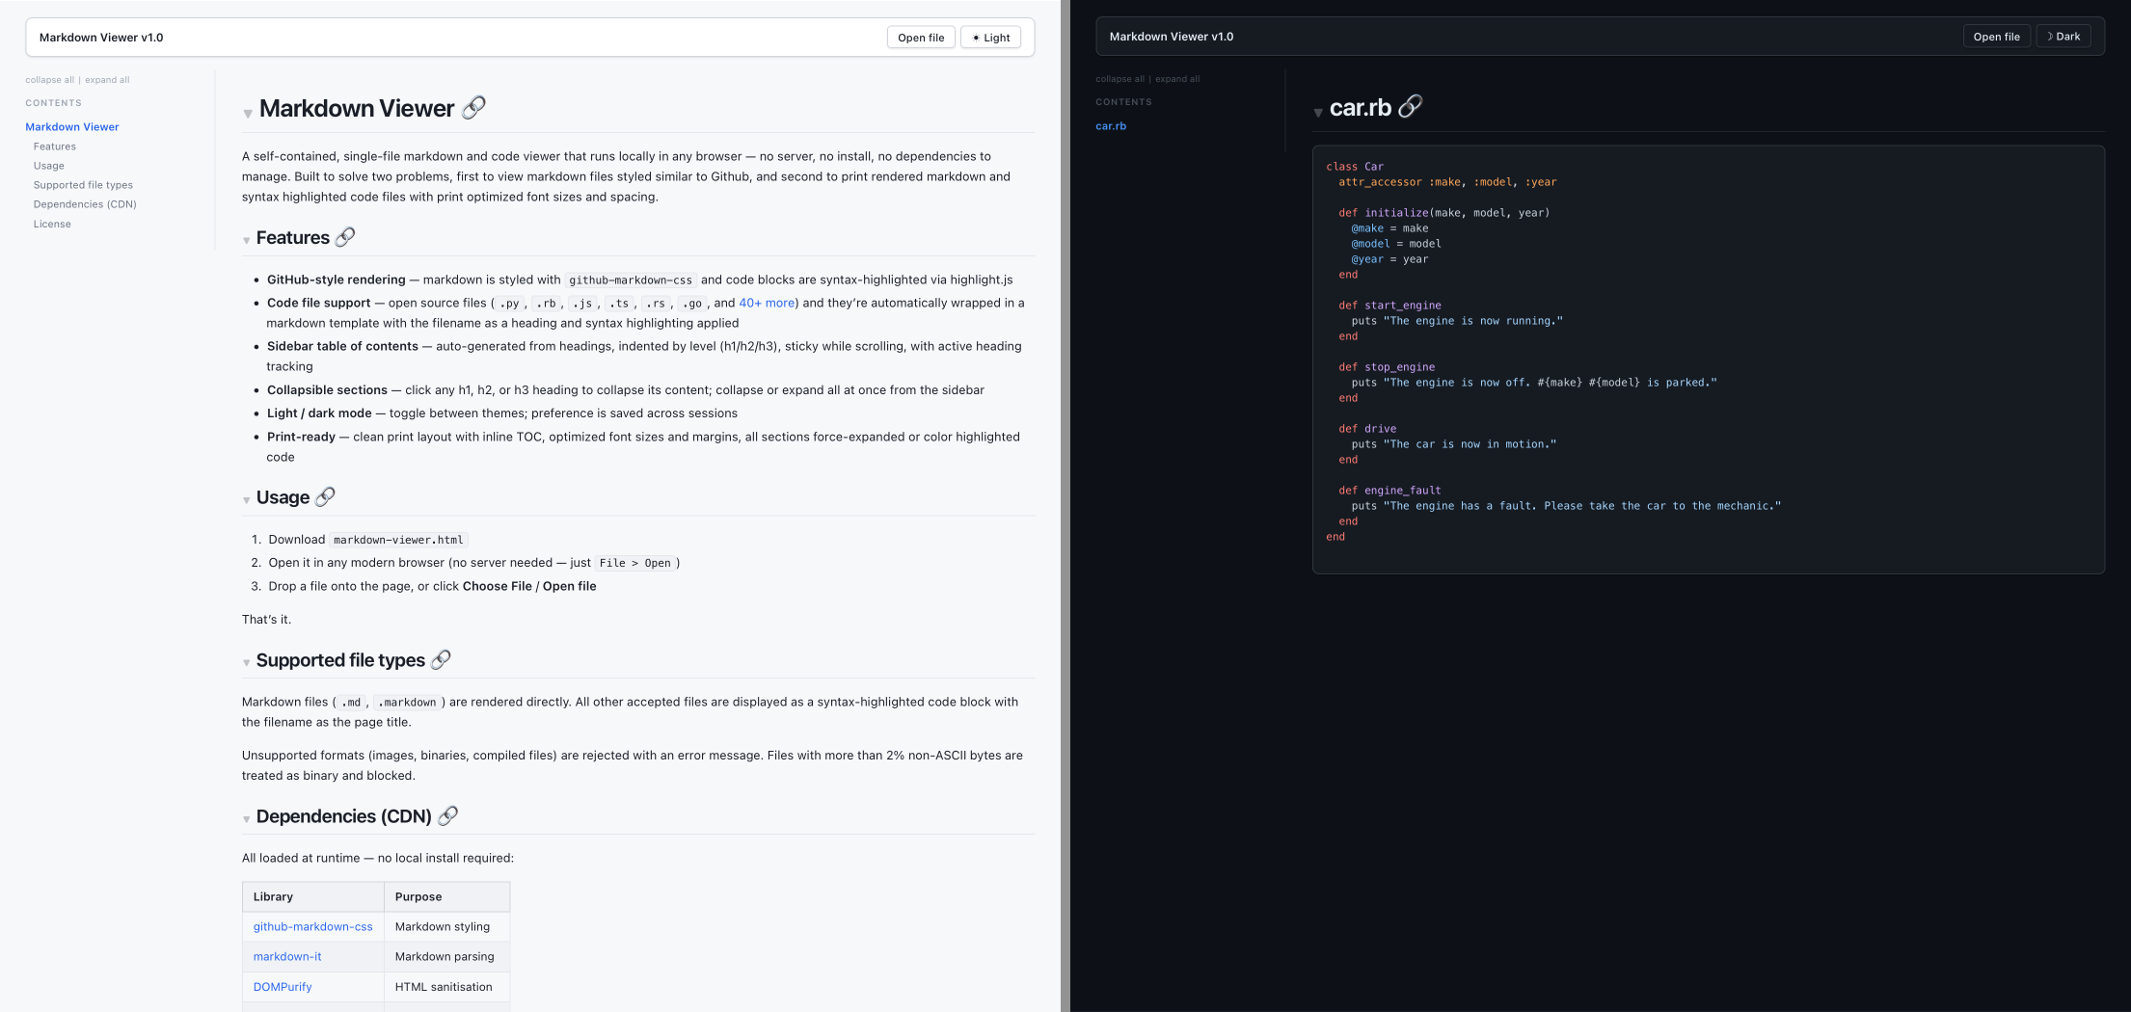Collapse the Markdown Viewer top-level section

click(x=249, y=112)
